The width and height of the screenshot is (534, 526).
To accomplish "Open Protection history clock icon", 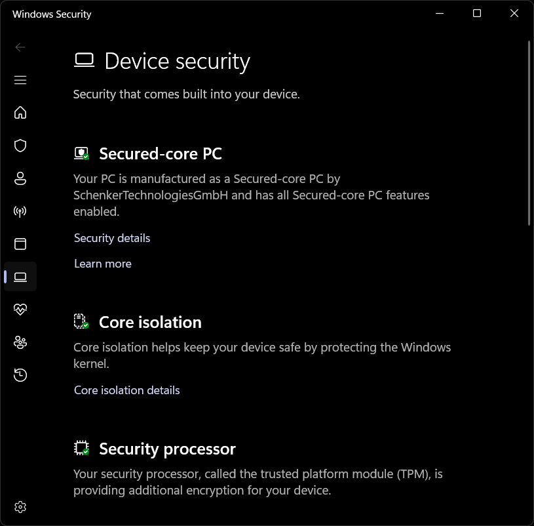I will (x=20, y=375).
